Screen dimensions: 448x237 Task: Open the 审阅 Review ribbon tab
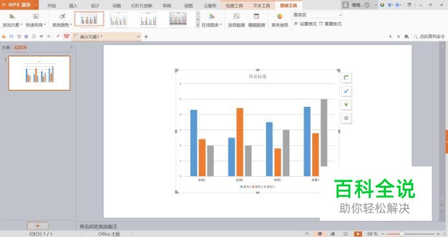point(166,5)
